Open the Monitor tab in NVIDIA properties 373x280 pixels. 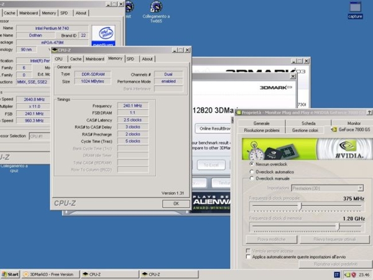pyautogui.click(x=354, y=123)
